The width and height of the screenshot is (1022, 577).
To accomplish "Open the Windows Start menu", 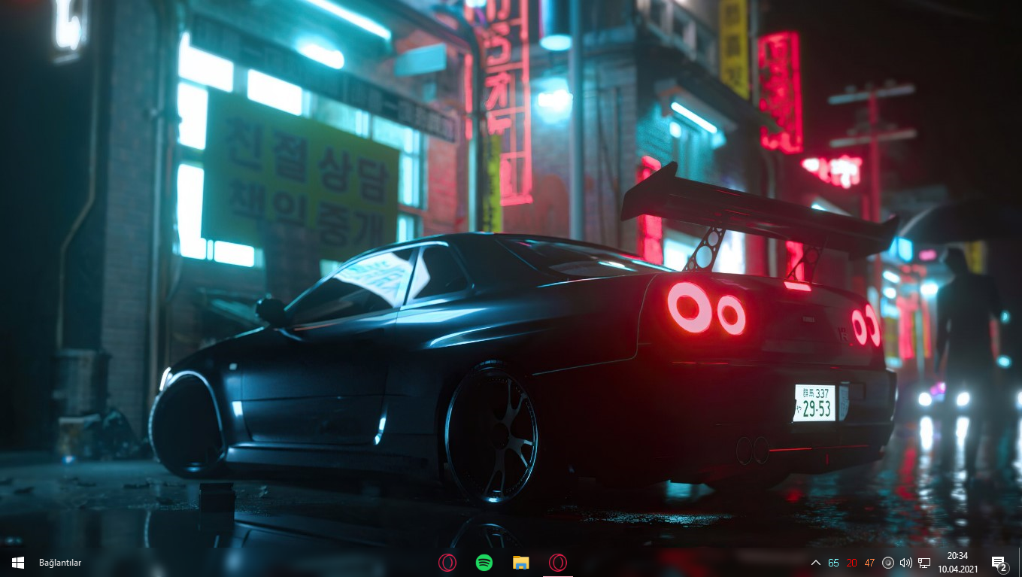I will [17, 562].
